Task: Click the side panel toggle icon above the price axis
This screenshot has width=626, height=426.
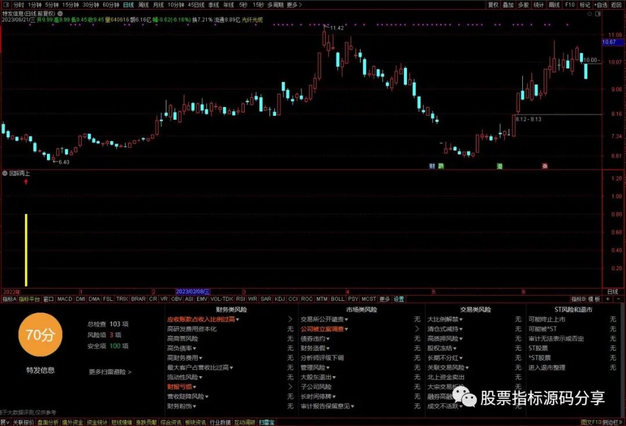Action: (x=598, y=13)
